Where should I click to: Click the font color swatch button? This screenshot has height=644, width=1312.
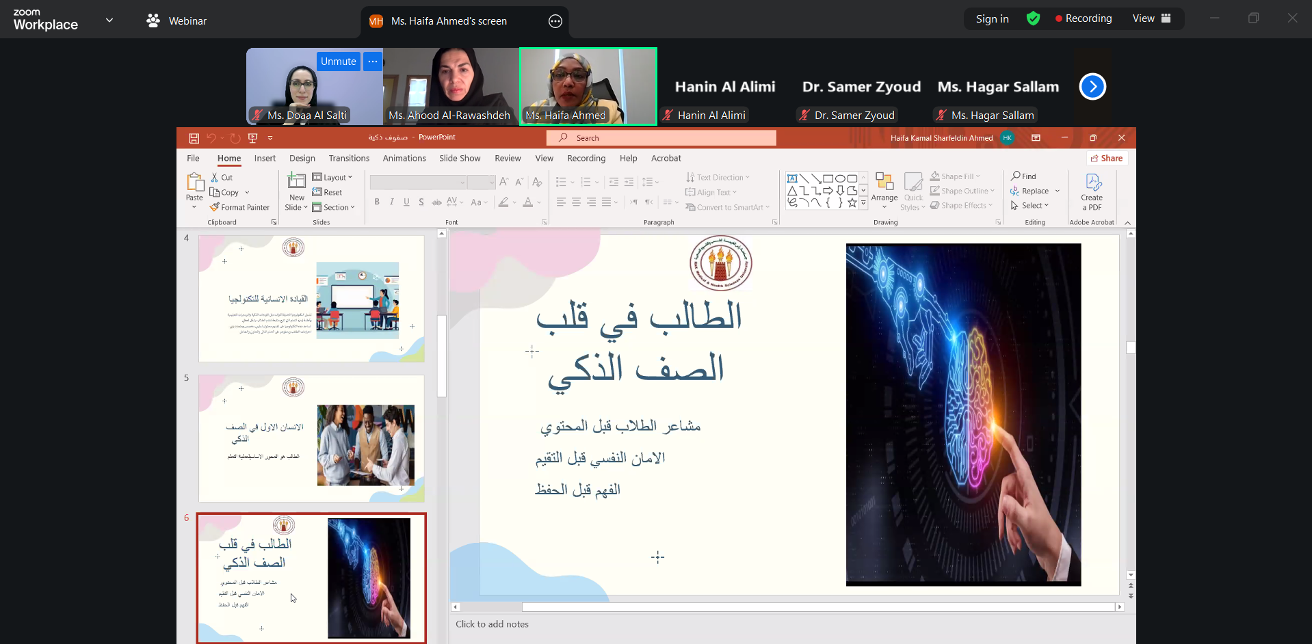[x=527, y=202]
